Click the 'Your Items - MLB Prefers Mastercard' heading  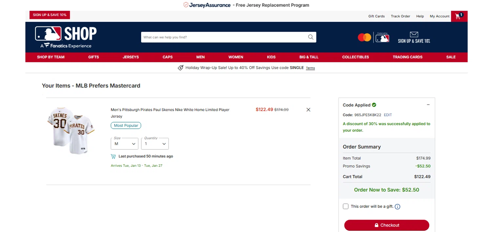click(91, 86)
